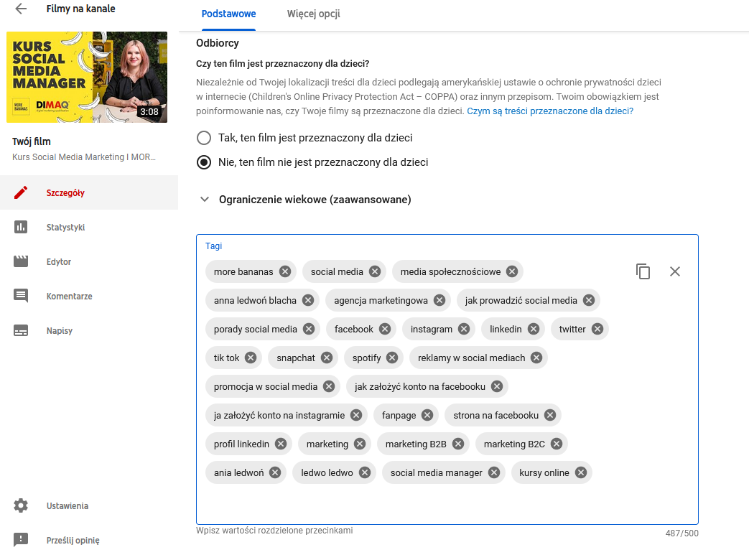The height and width of the screenshot is (555, 749).
Task: Remove the 'kursy online' tag
Action: [580, 472]
